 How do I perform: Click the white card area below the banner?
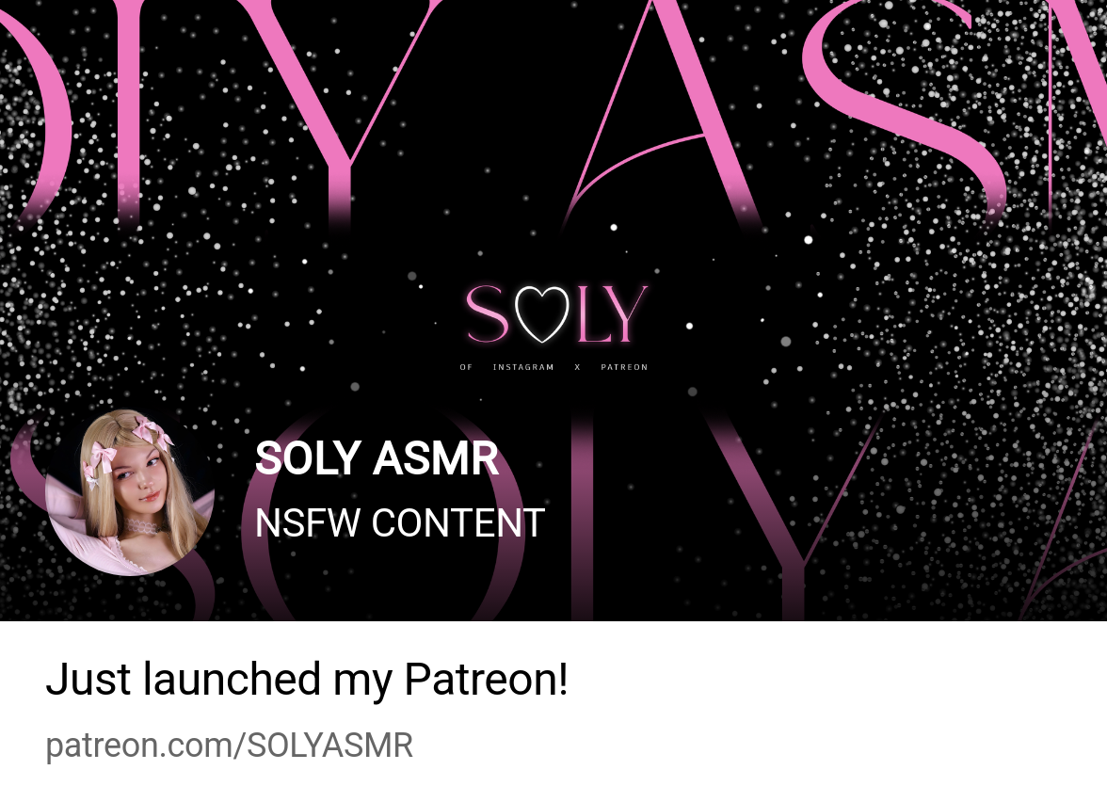coord(553,712)
